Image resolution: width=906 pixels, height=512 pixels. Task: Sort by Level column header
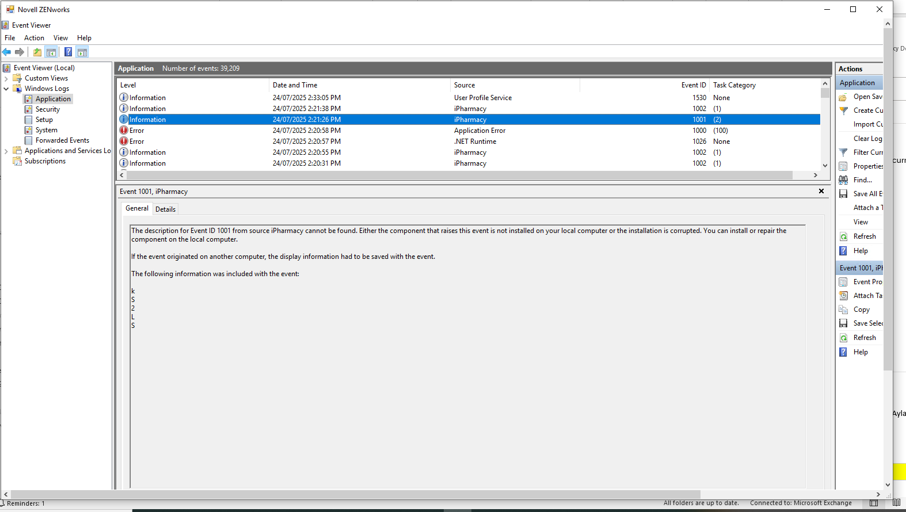pyautogui.click(x=193, y=85)
